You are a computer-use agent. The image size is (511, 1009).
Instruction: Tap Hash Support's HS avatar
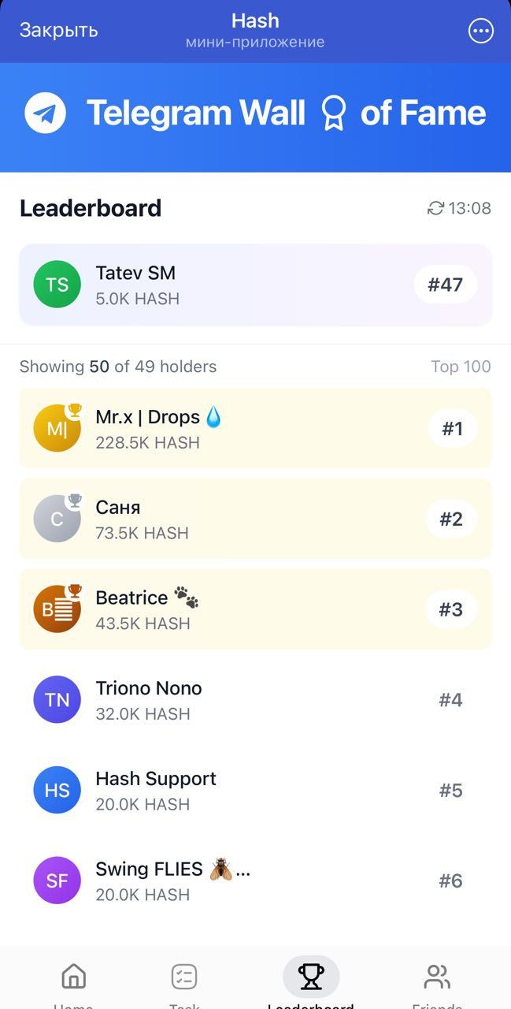57,790
